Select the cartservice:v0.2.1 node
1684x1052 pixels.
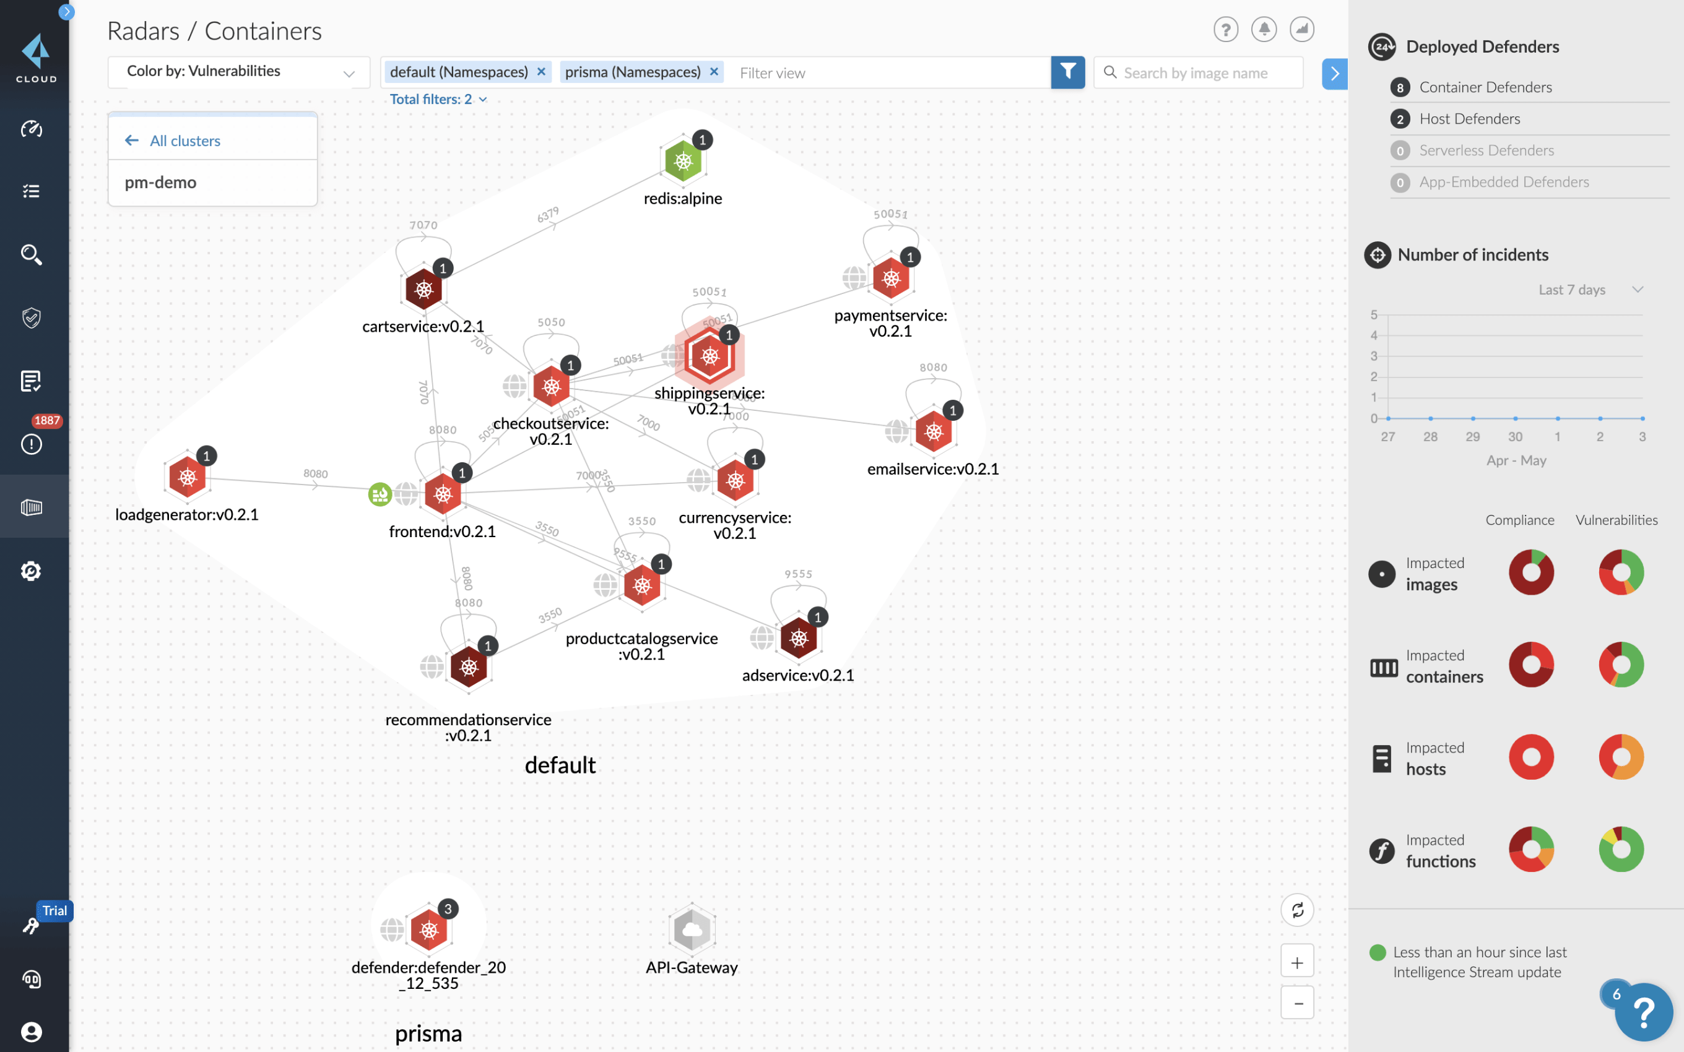pos(423,290)
